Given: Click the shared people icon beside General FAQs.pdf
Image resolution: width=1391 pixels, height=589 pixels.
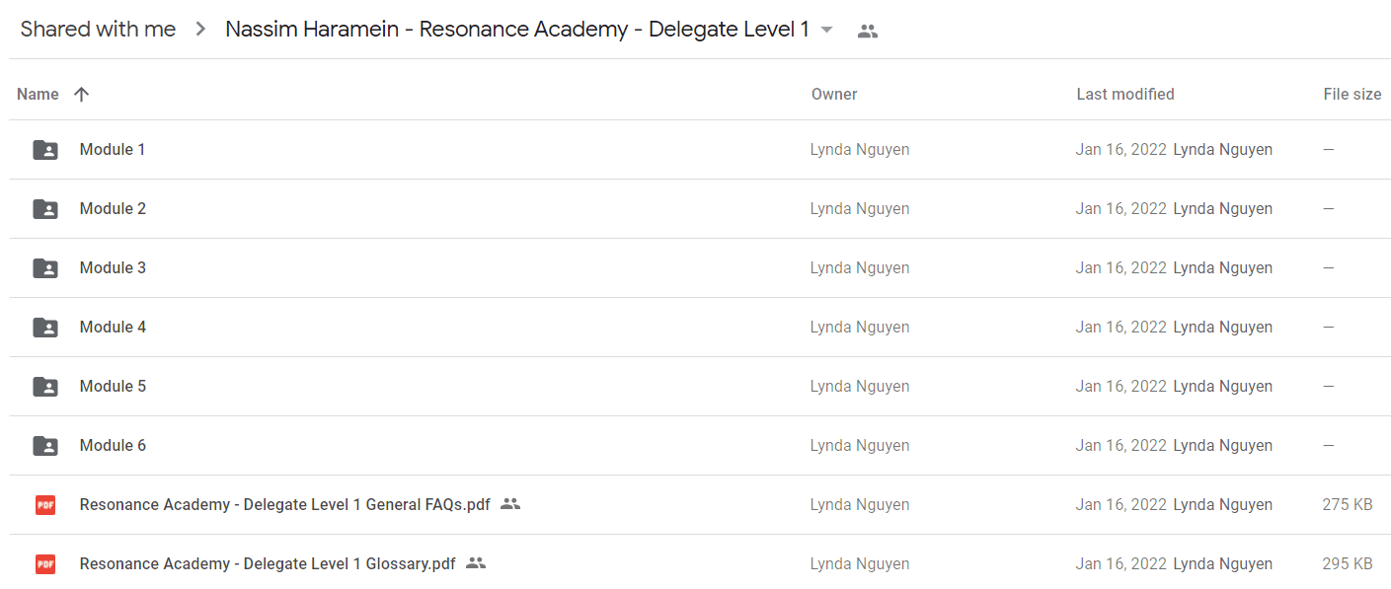Looking at the screenshot, I should pyautogui.click(x=510, y=504).
